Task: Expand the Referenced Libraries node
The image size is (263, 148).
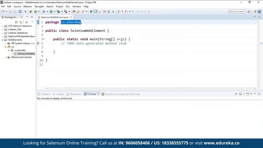Action: coord(6,58)
